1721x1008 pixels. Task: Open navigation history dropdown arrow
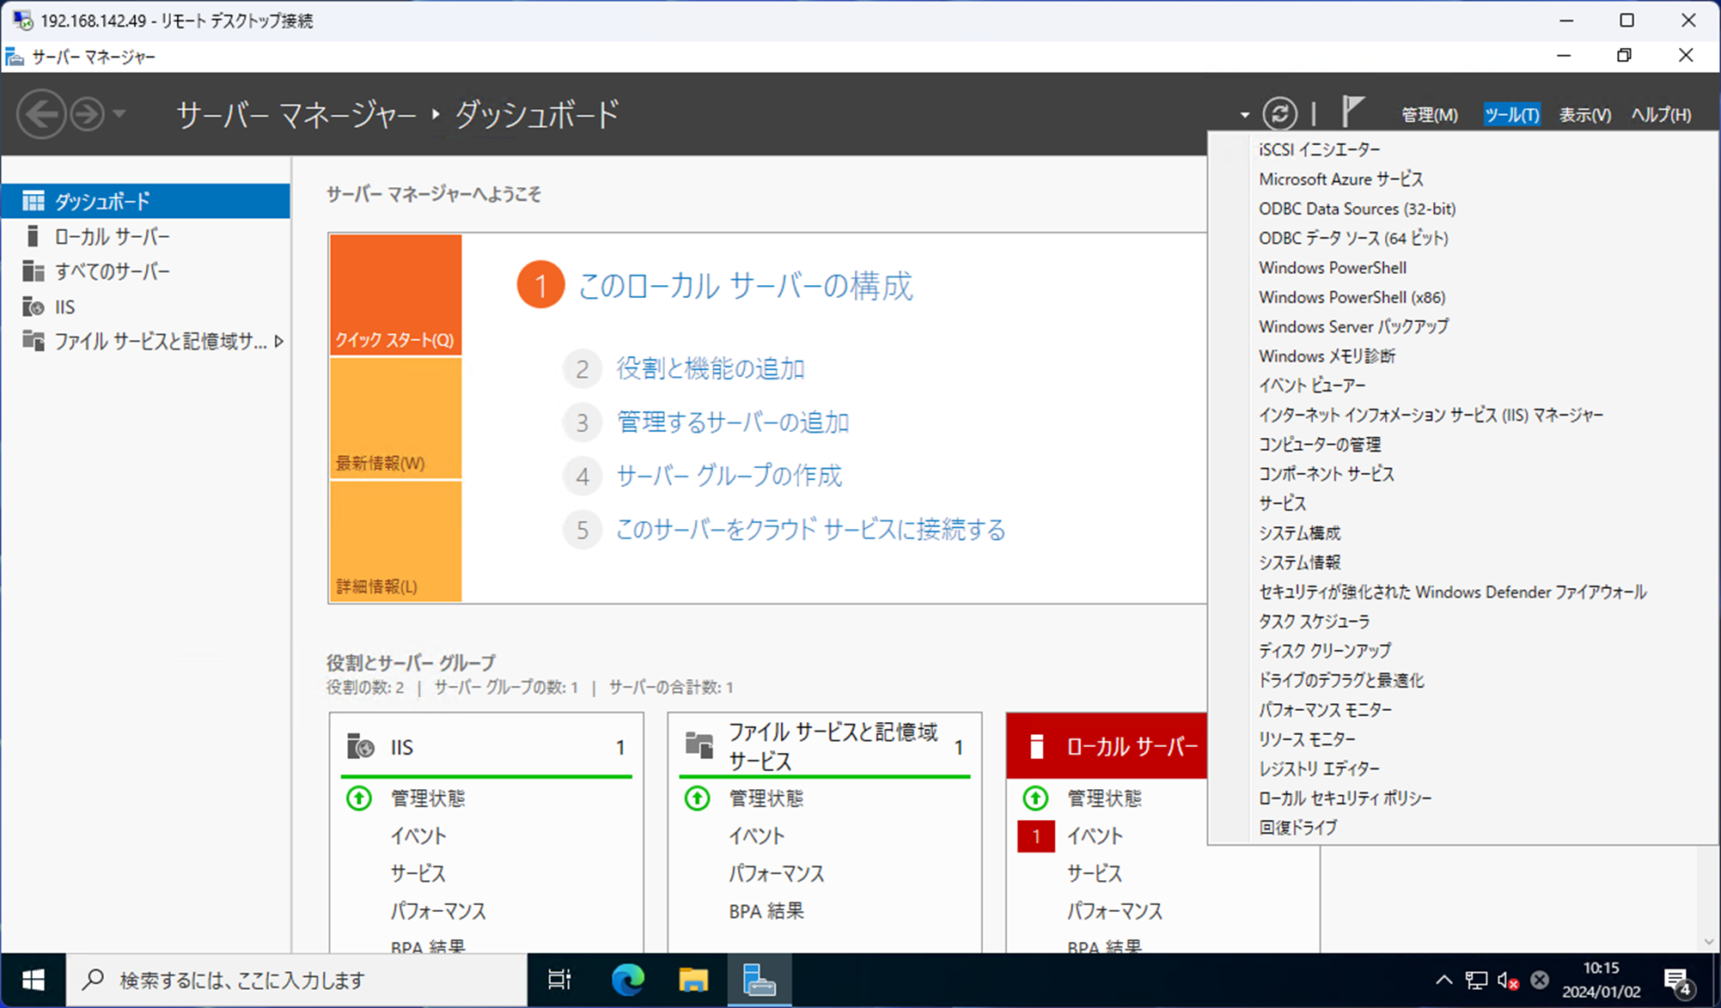119,113
